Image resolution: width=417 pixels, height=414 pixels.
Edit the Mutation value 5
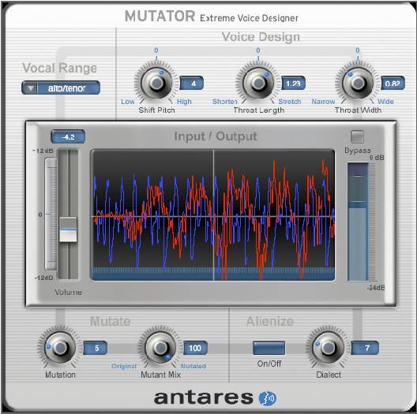[x=96, y=348]
